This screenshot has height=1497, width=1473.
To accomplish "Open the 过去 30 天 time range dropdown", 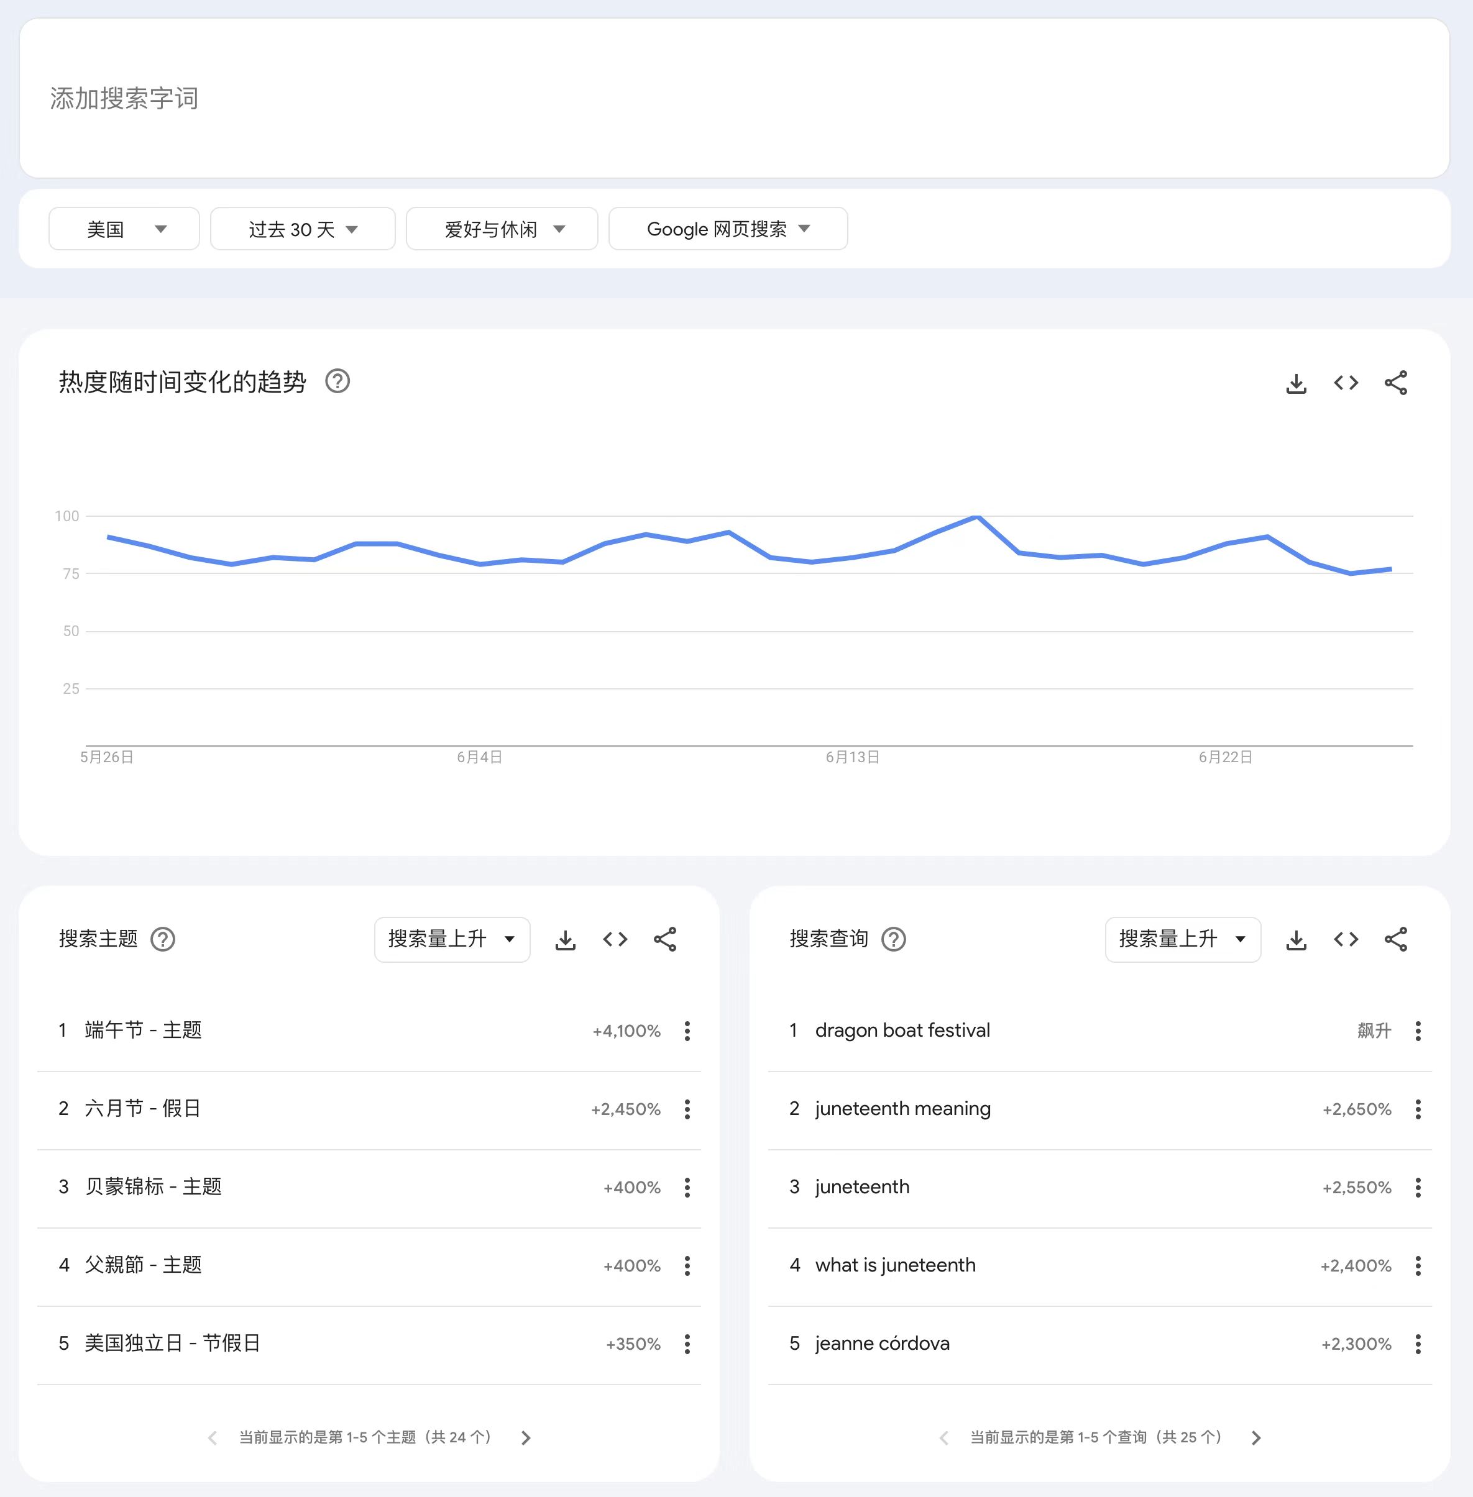I will pos(303,229).
